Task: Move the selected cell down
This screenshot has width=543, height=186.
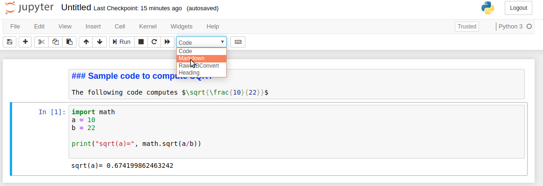Action: click(x=100, y=42)
